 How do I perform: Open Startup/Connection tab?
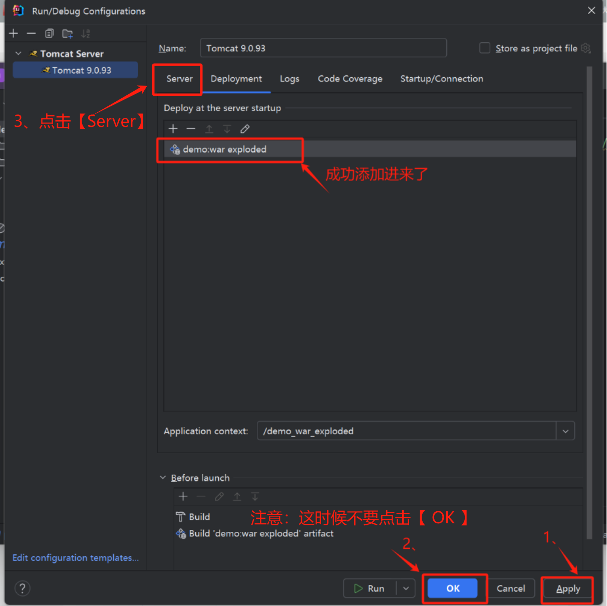(x=441, y=79)
